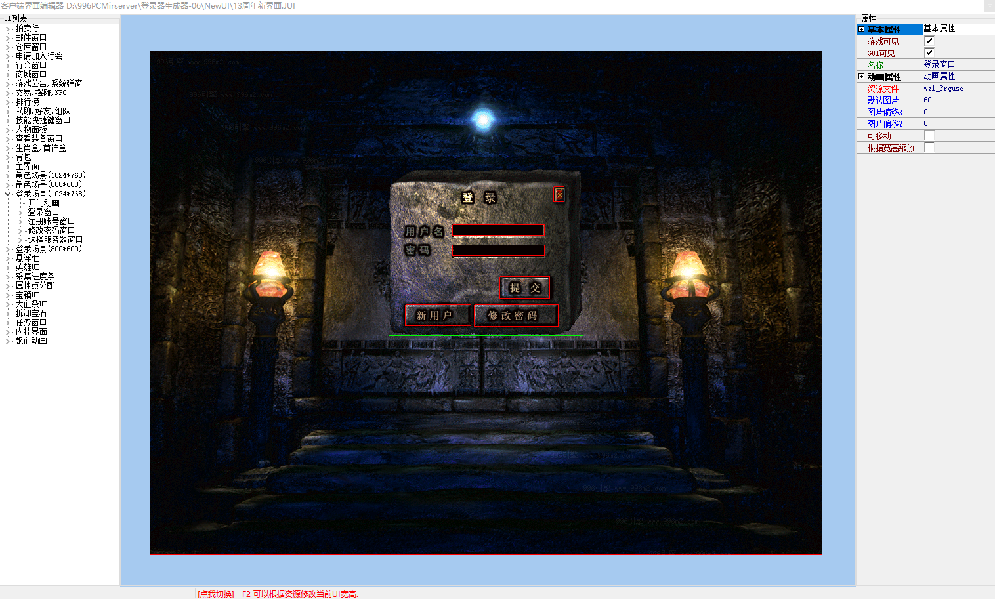
Task: Select the 背包 item in UI list
Action: (23, 157)
